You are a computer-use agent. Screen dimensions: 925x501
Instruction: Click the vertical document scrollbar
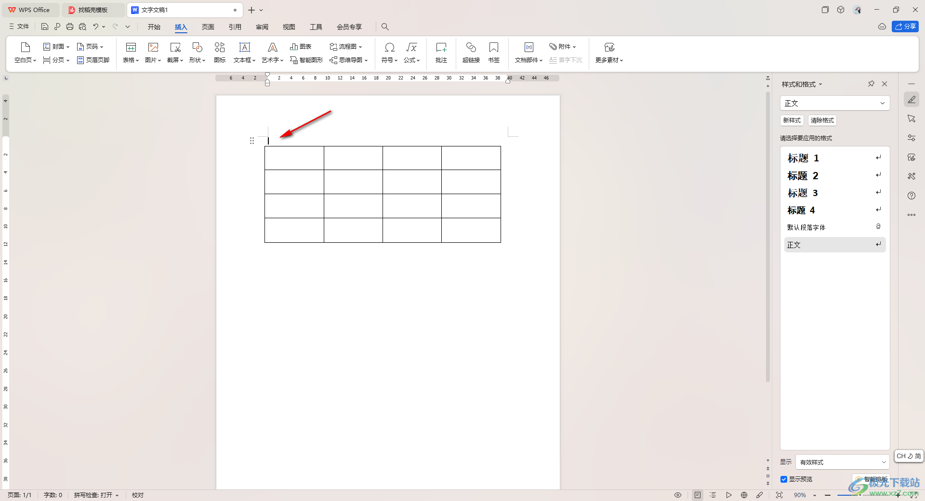(x=768, y=236)
